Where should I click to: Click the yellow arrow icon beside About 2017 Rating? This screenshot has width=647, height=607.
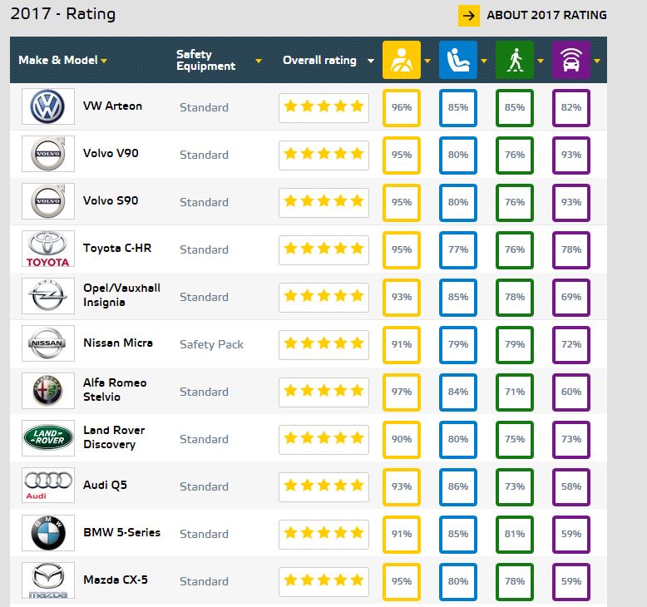tap(469, 16)
